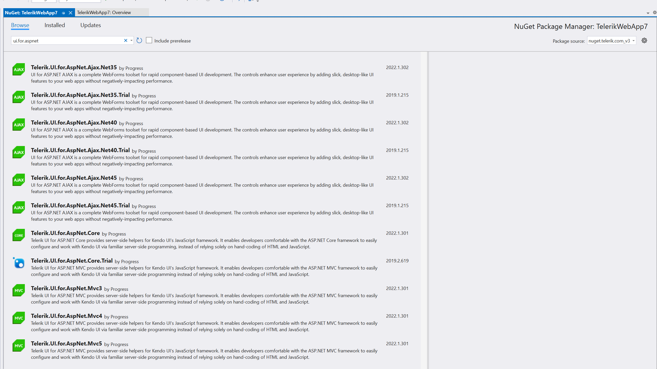Select the MVC icon for Telerik.UI.for.AspNet.Mvc5
This screenshot has width=657, height=369.
[18, 345]
